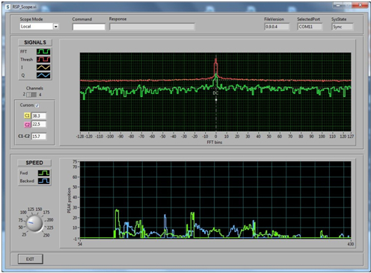
Task: Flip the Channels 2/4 switch
Action: point(31,95)
